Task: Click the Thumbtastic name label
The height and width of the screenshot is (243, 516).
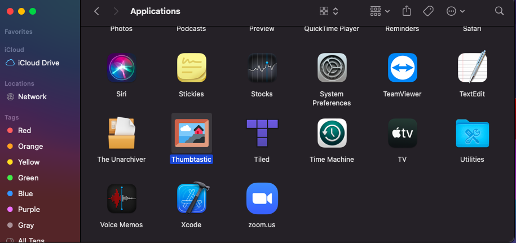Action: pos(192,160)
